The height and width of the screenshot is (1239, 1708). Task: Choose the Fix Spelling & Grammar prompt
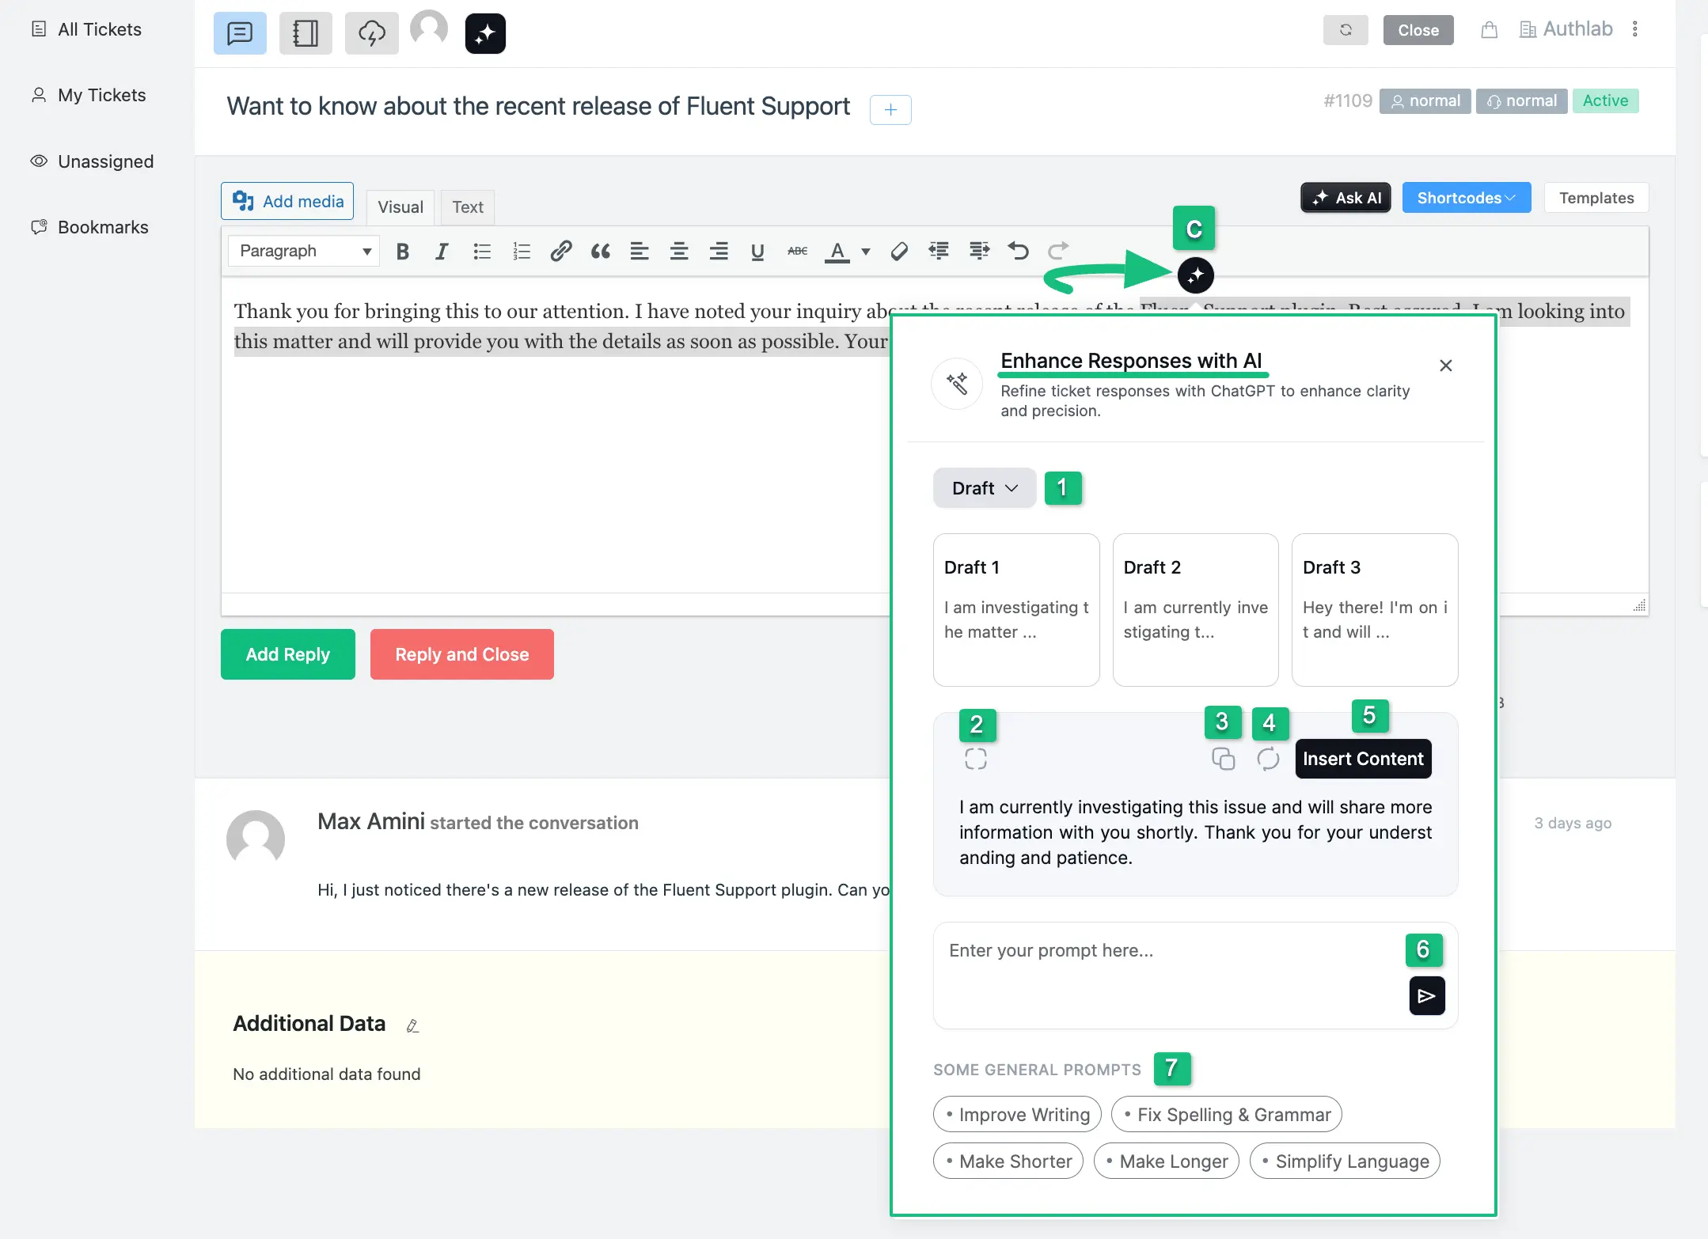tap(1227, 1115)
